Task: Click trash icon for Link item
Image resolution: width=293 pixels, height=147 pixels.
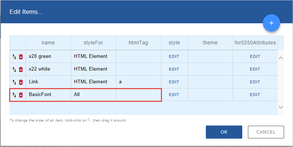Action: pyautogui.click(x=21, y=82)
